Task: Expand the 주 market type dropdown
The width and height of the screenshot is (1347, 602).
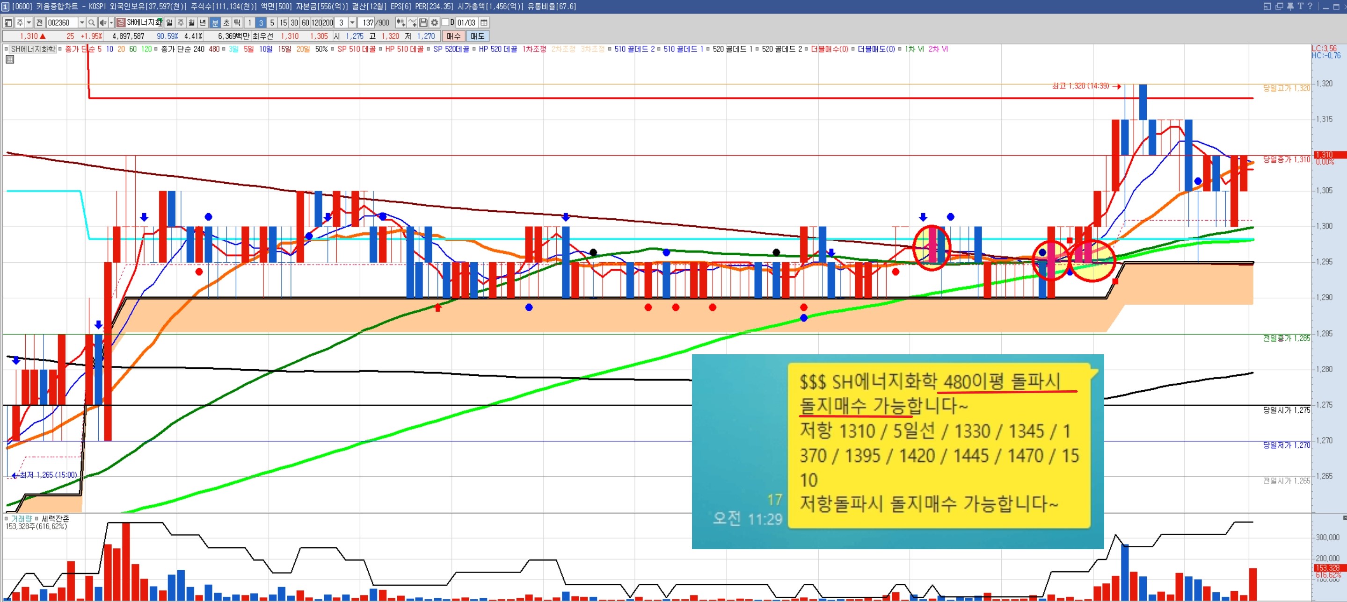Action: tap(29, 22)
